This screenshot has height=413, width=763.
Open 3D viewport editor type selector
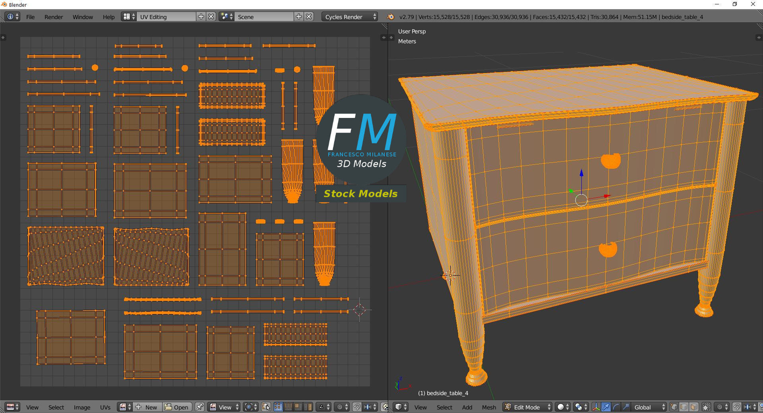[x=401, y=407]
